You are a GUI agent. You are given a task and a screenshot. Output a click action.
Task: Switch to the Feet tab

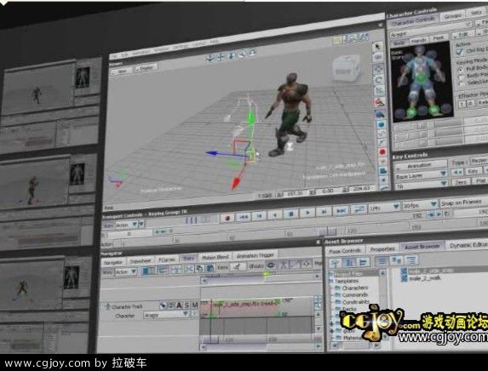pos(439,38)
